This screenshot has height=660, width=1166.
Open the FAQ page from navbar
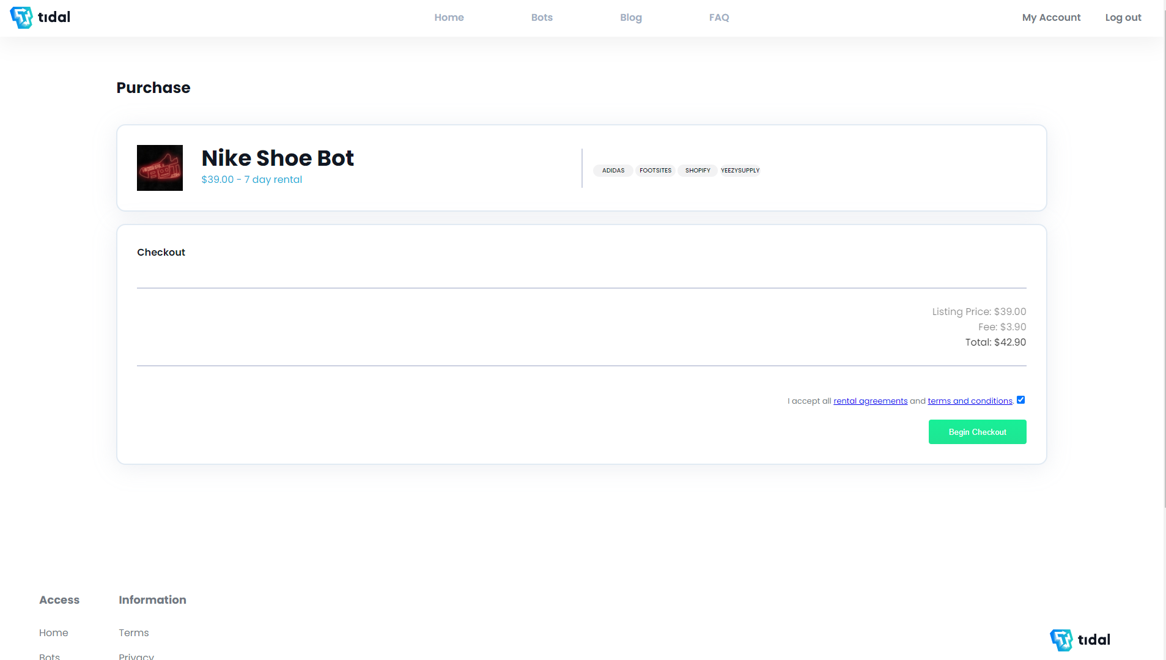click(x=719, y=18)
